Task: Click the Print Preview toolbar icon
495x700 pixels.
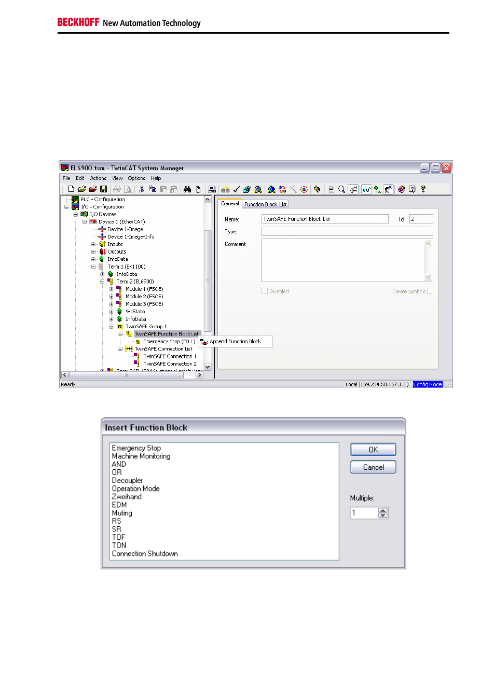Action: coord(128,189)
